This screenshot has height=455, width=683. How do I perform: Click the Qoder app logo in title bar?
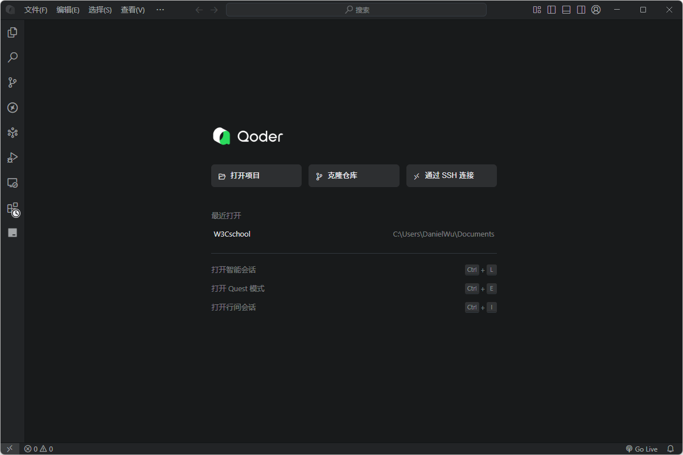coord(10,10)
